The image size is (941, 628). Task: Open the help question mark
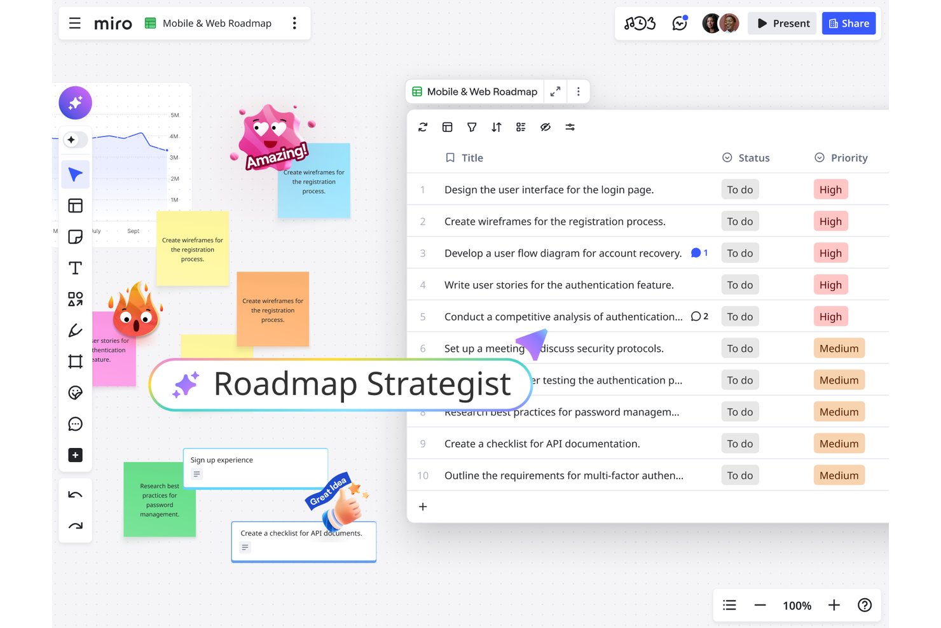[865, 605]
